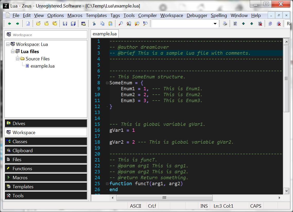Screen dimensions: 293x212
Task: Show the Clipboard panel
Action: tap(46, 150)
